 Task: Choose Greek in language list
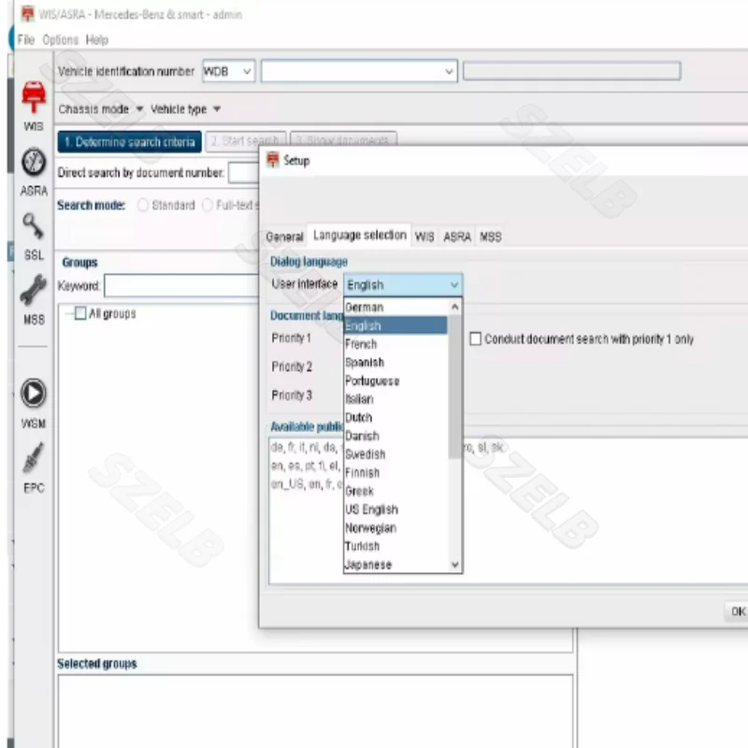coord(396,491)
